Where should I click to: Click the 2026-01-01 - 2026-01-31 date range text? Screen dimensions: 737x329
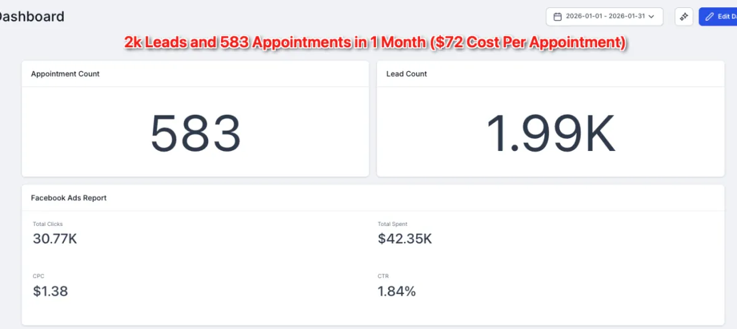604,17
